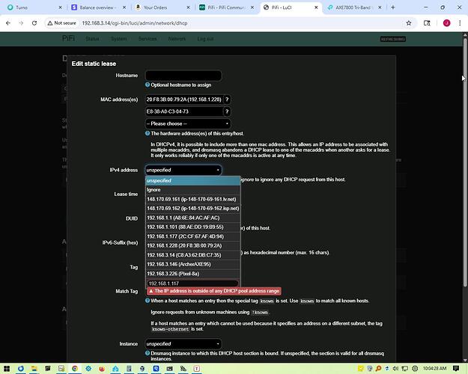Collapse the IPv4 address dropdown
This screenshot has height=374, width=468.
click(183, 170)
